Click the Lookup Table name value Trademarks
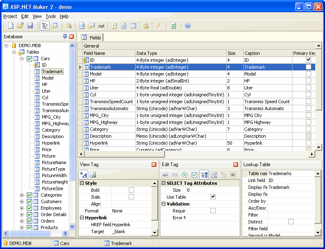The image size is (325, 249). [291, 173]
